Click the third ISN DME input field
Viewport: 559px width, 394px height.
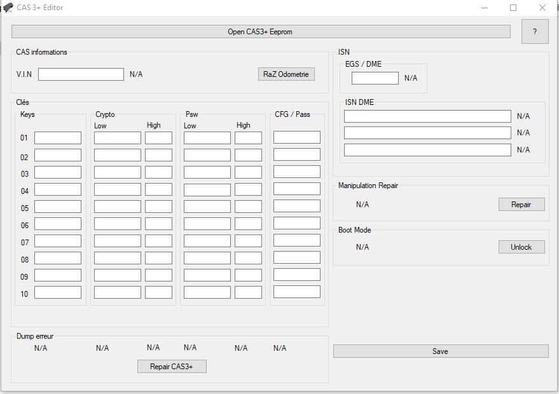[427, 149]
